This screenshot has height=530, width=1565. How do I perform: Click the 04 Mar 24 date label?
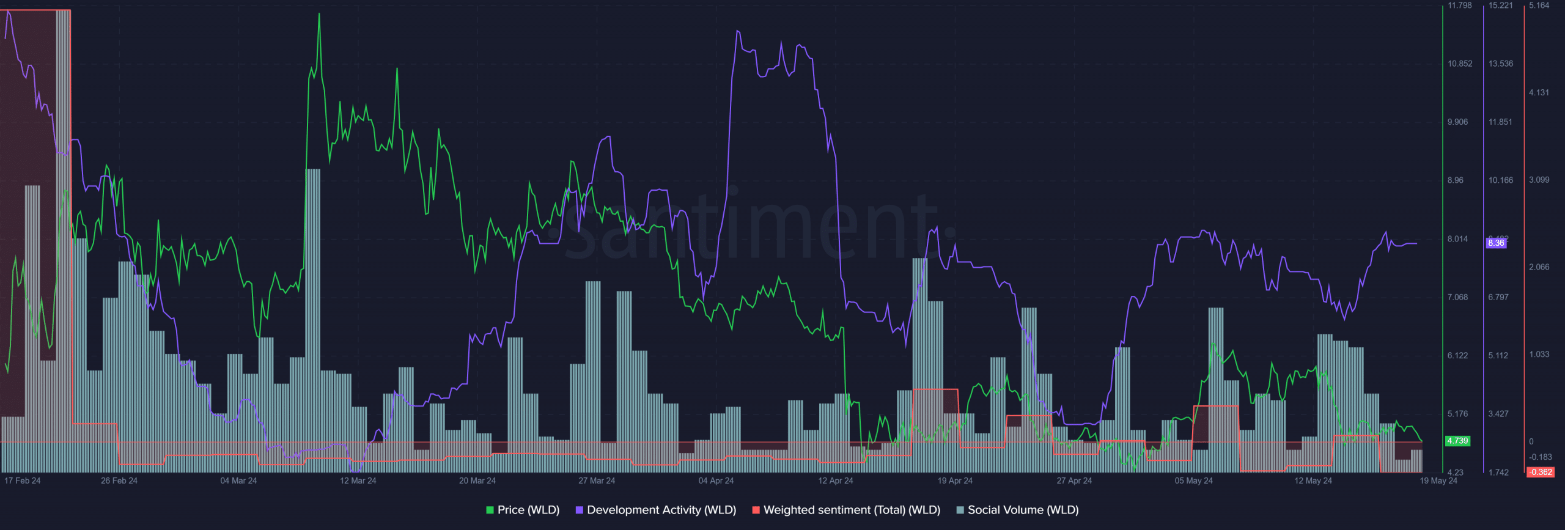click(238, 480)
